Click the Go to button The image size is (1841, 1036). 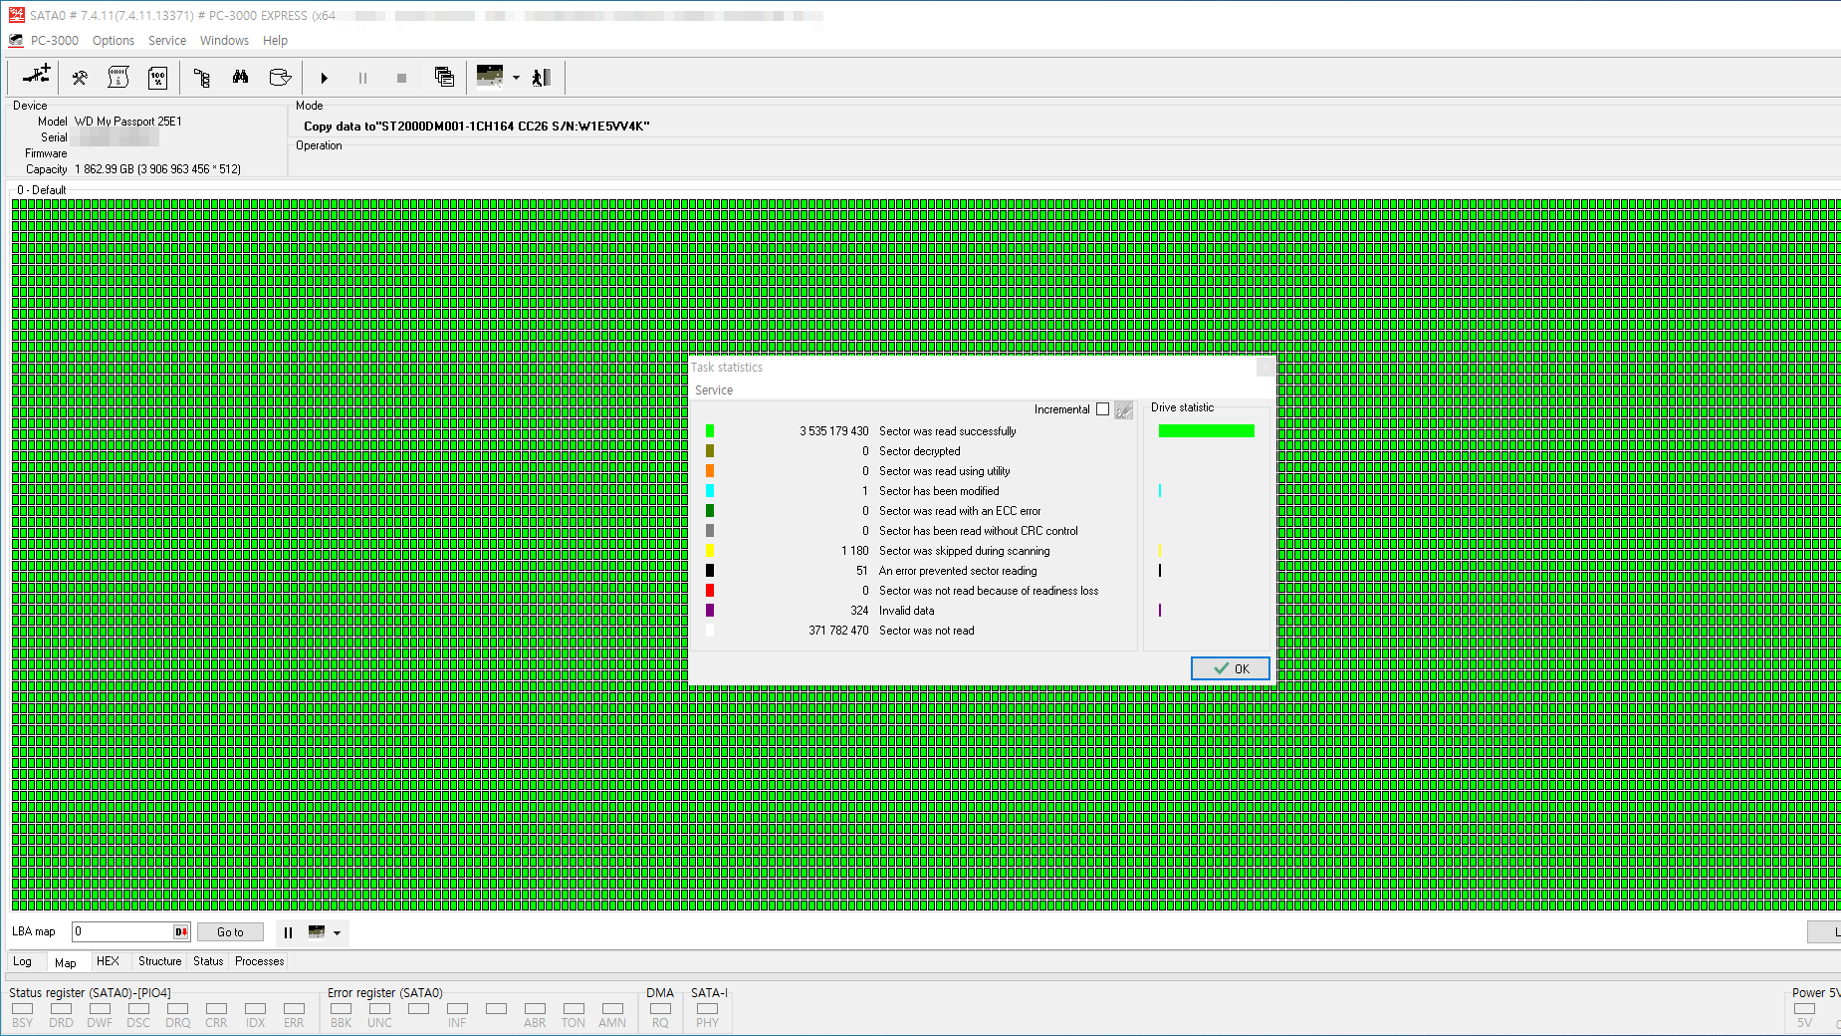coord(230,932)
